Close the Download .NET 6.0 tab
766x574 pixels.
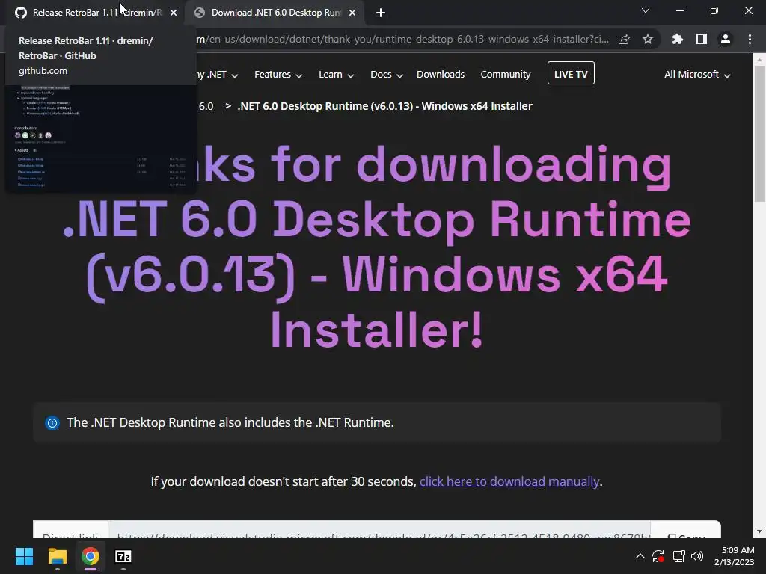coord(352,13)
